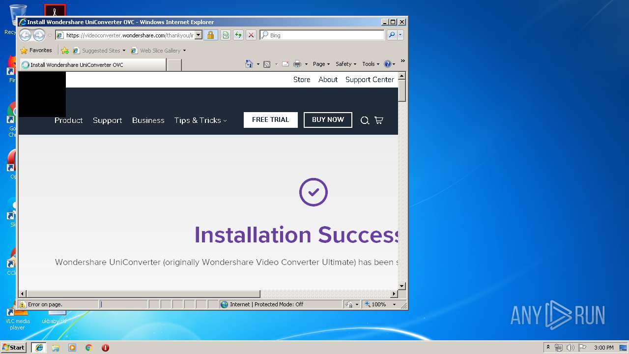
Task: Toggle the Compatibility View icon
Action: [x=225, y=35]
